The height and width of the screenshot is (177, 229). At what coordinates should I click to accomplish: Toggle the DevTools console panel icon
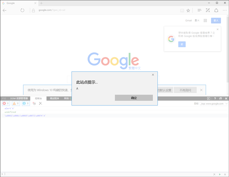pos(209,98)
